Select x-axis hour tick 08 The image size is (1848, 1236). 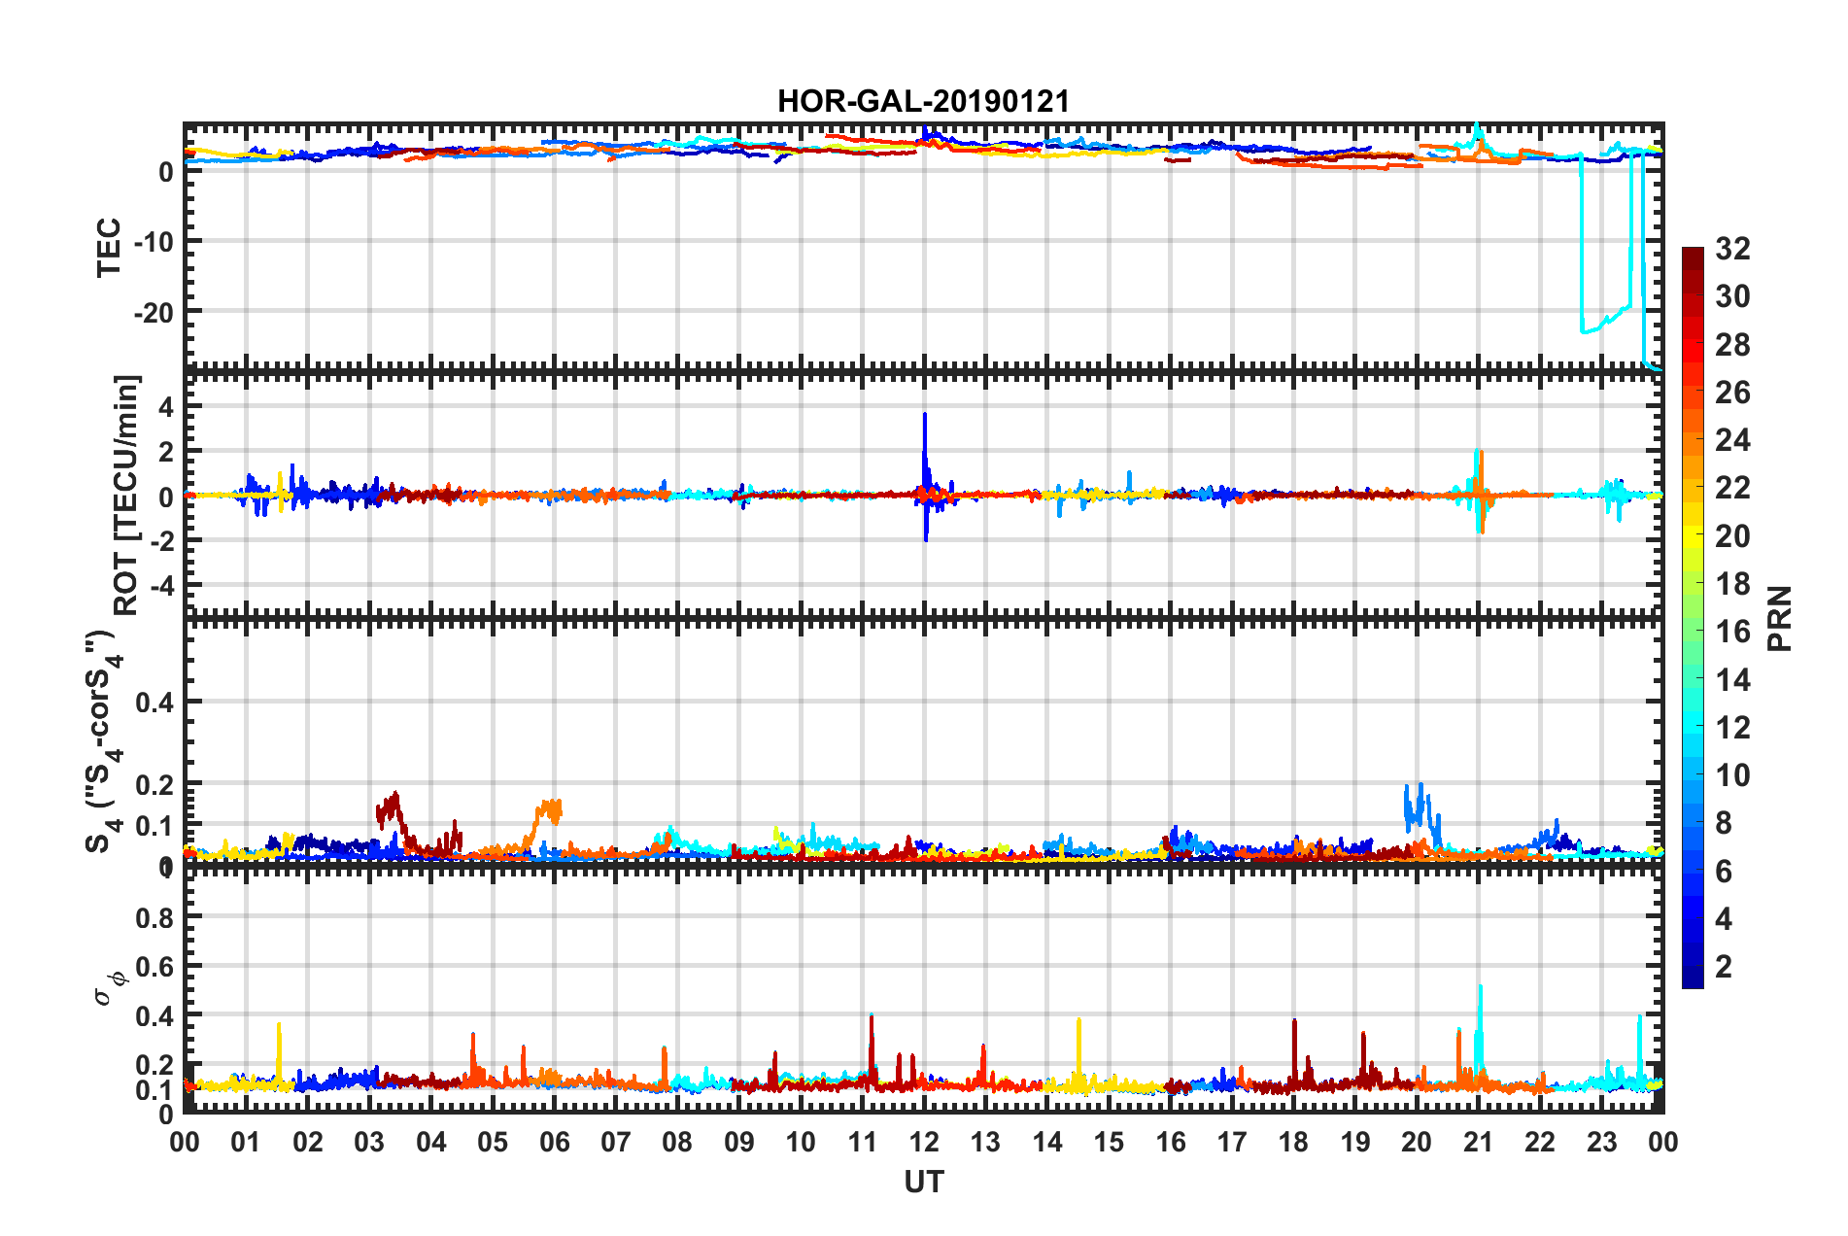tap(677, 1143)
